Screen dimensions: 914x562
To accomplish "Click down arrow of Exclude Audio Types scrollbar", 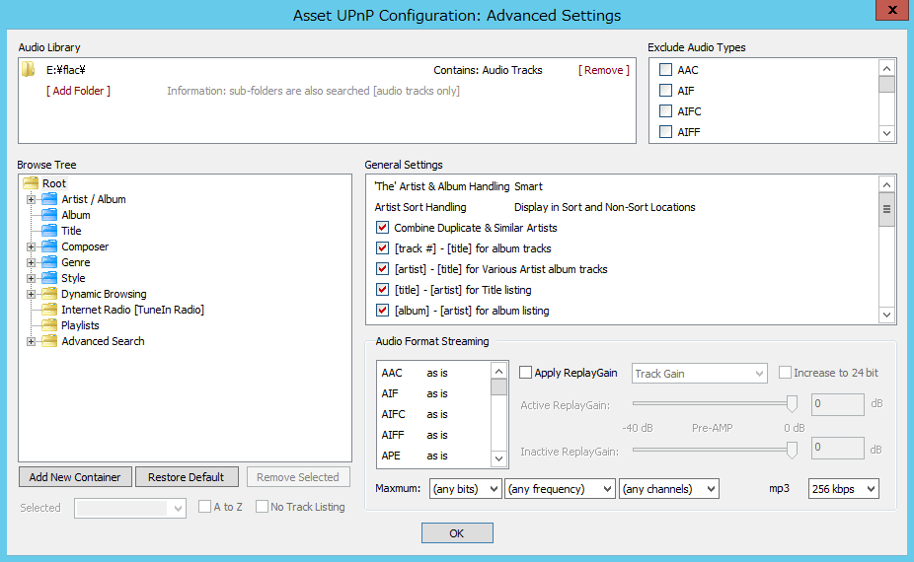I will coord(886,133).
